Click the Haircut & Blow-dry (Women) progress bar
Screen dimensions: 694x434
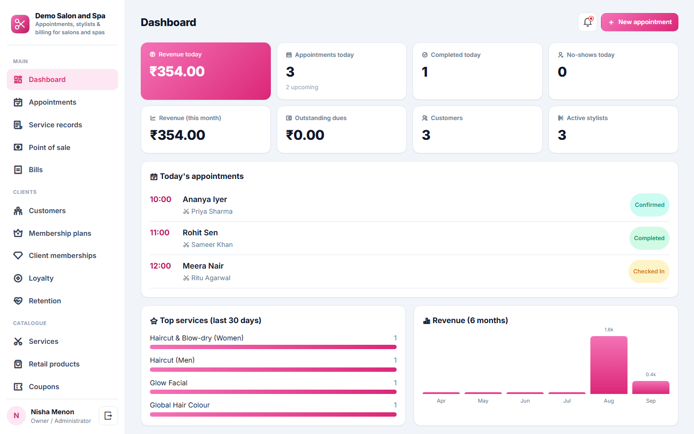tap(273, 347)
